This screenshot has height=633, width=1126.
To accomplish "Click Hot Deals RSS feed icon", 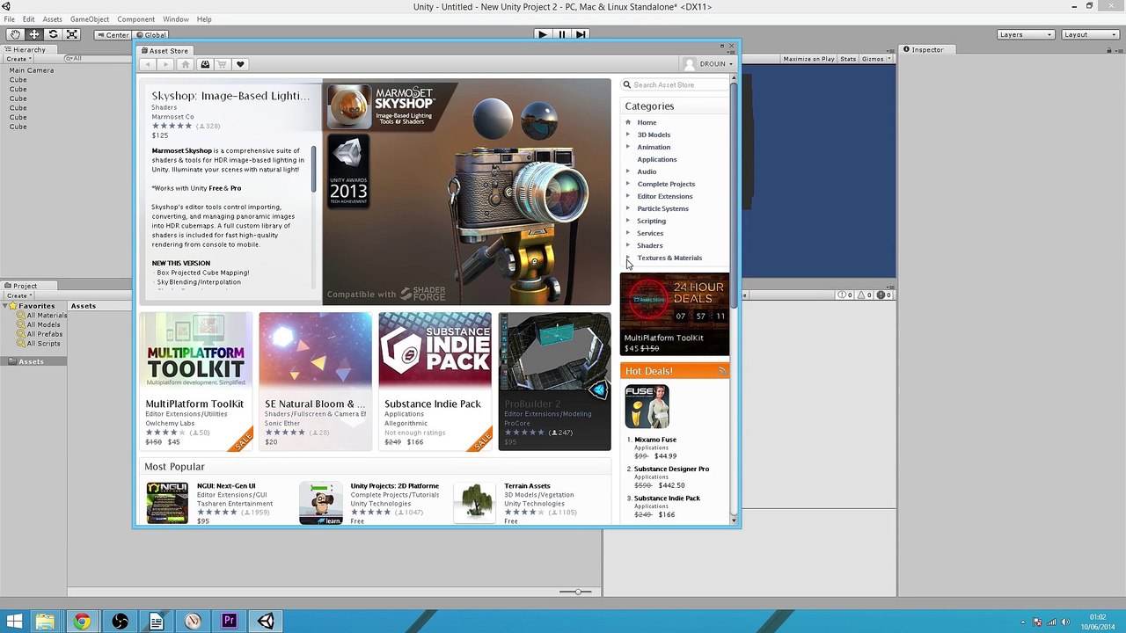I will [x=722, y=371].
